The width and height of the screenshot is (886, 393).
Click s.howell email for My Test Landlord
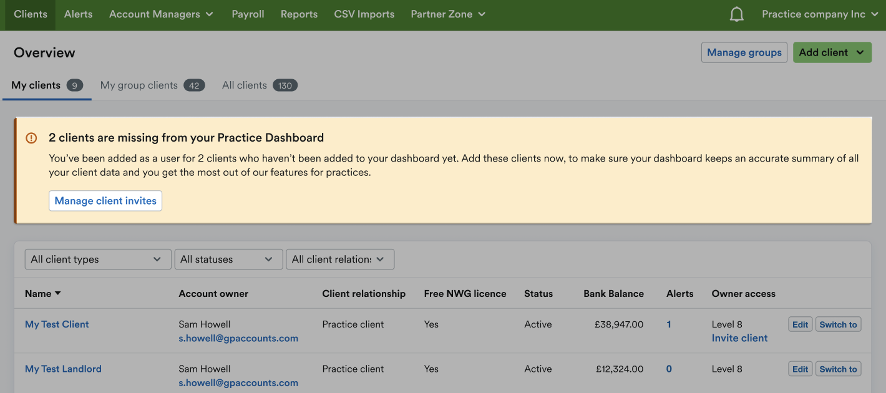(238, 383)
